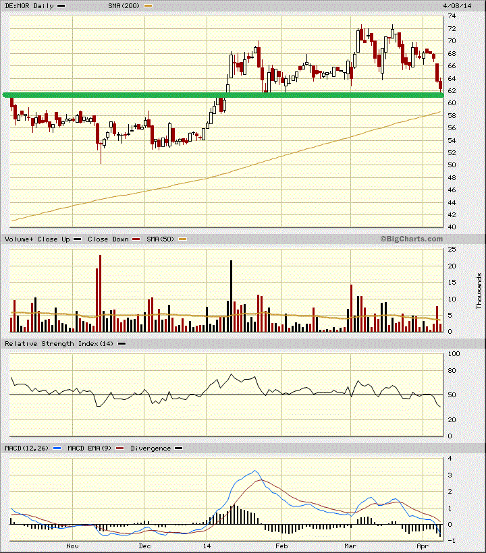Click the MACD EMA(9) legend label
This screenshot has width=486, height=553.
tap(89, 448)
